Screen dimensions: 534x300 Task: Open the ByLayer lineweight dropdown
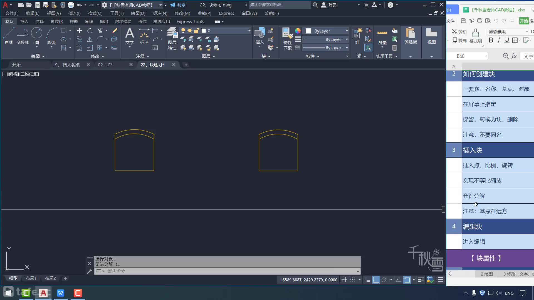tap(325, 39)
